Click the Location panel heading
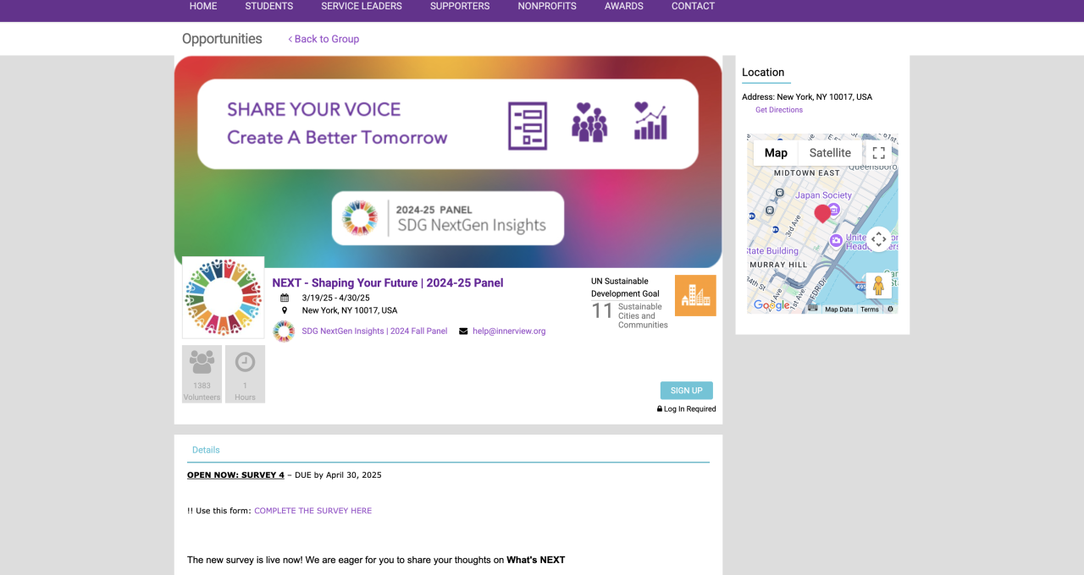Viewport: 1084px width, 575px height. tap(763, 73)
